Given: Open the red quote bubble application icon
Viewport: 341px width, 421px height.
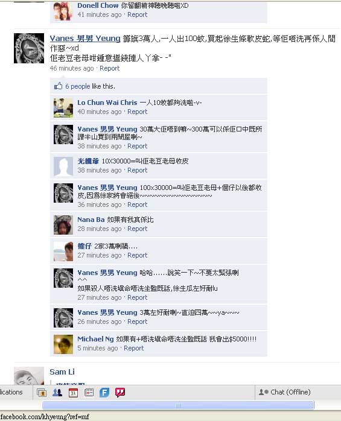Looking at the screenshot, I should click(120, 393).
